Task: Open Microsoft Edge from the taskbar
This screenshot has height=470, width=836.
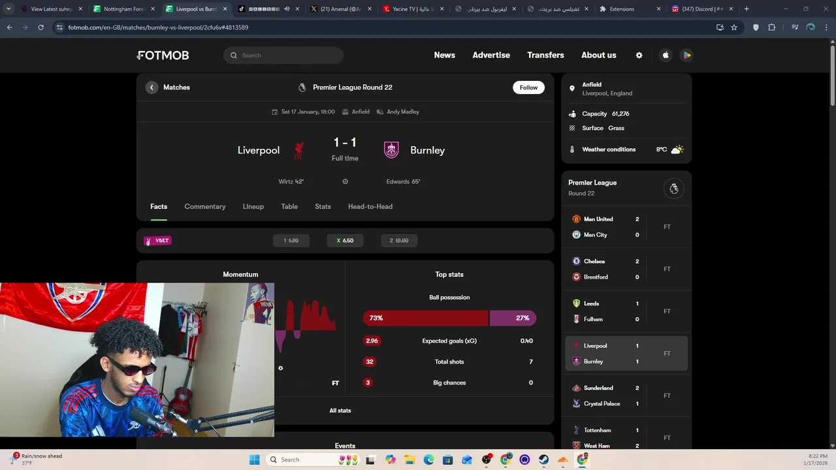Action: pos(428,460)
